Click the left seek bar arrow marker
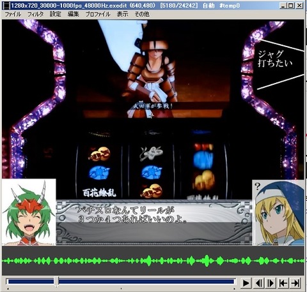This screenshot has width=307, height=292. pyautogui.click(x=8, y=289)
